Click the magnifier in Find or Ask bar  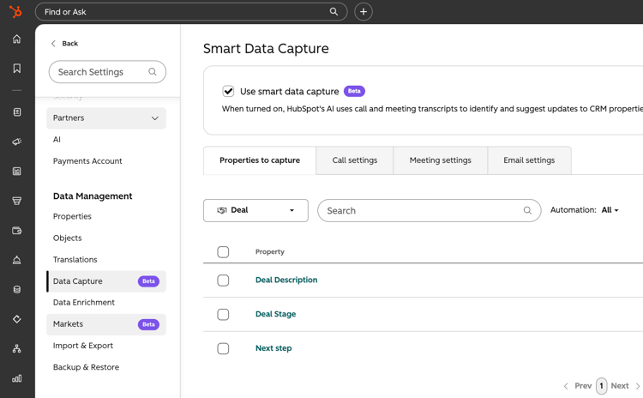tap(334, 11)
